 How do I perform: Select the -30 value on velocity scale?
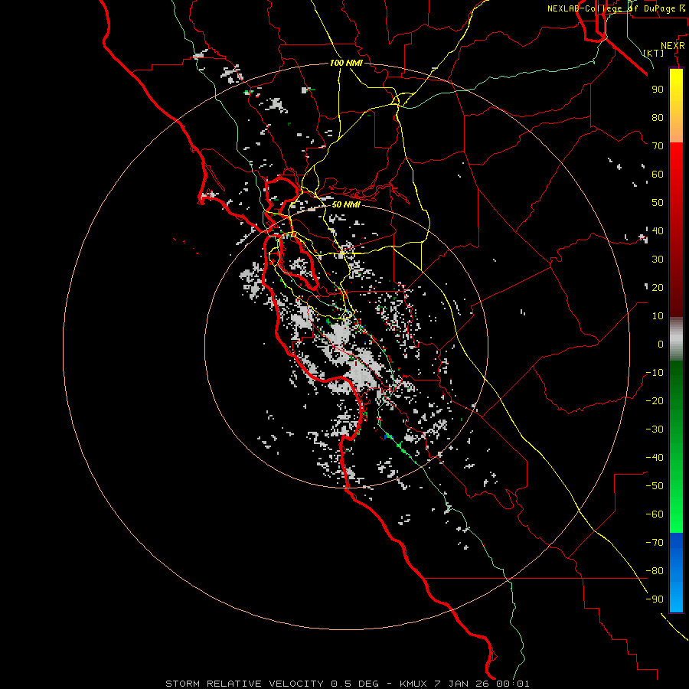(655, 429)
